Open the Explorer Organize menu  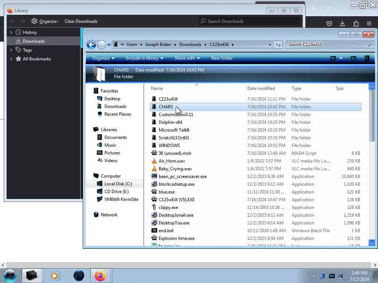point(103,58)
